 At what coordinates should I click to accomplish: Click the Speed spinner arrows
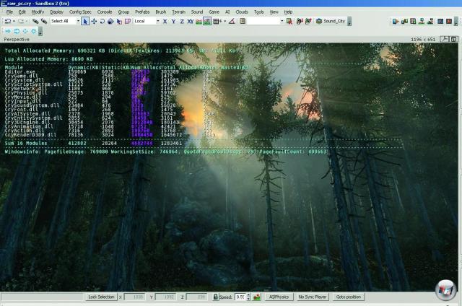248,297
